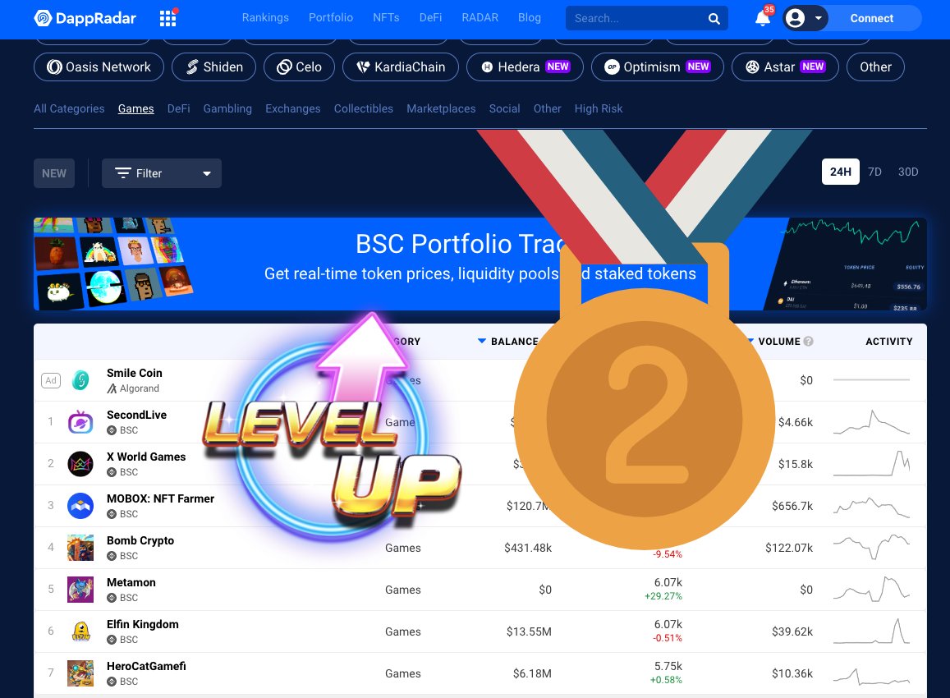The height and width of the screenshot is (698, 950).
Task: Open the HeroCatGamefi icon
Action: [x=80, y=673]
